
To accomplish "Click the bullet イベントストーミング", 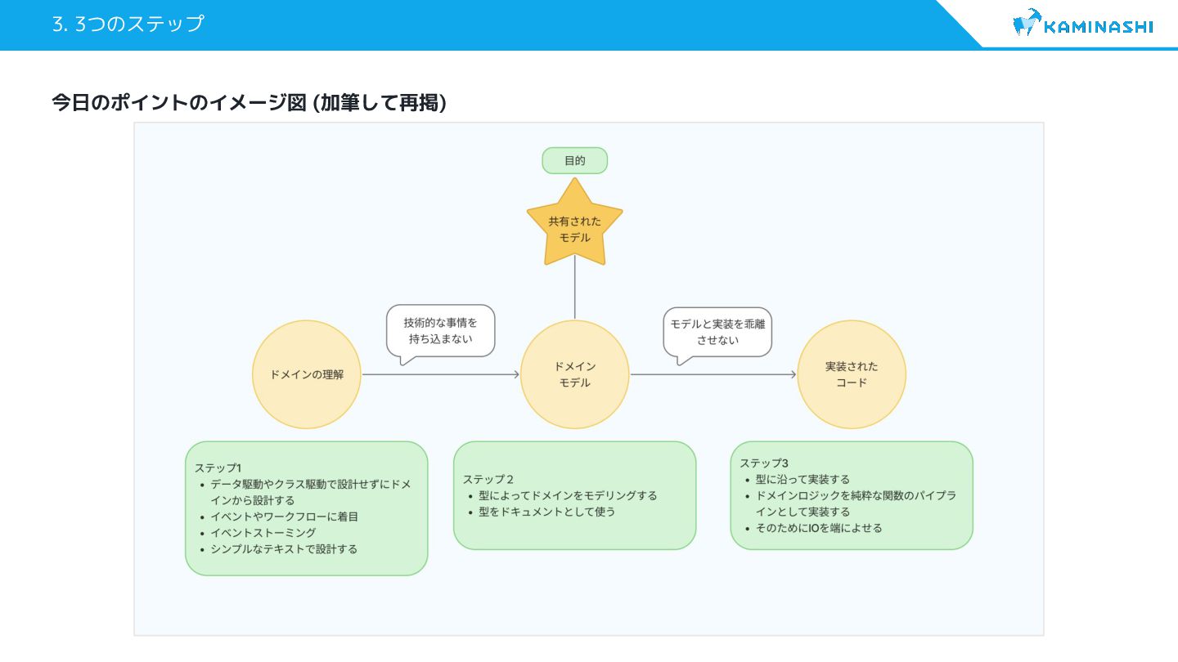I will tap(263, 533).
